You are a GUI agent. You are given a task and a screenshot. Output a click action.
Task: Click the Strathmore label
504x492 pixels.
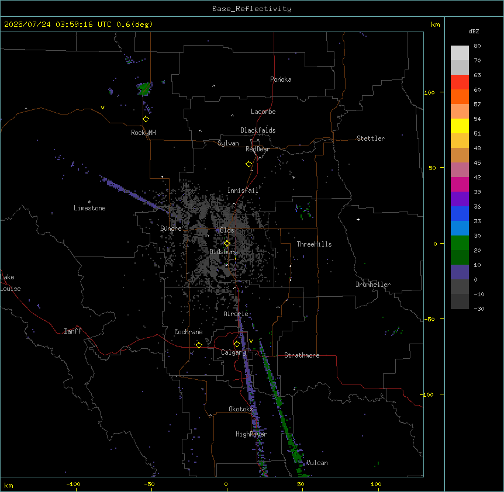tap(302, 355)
